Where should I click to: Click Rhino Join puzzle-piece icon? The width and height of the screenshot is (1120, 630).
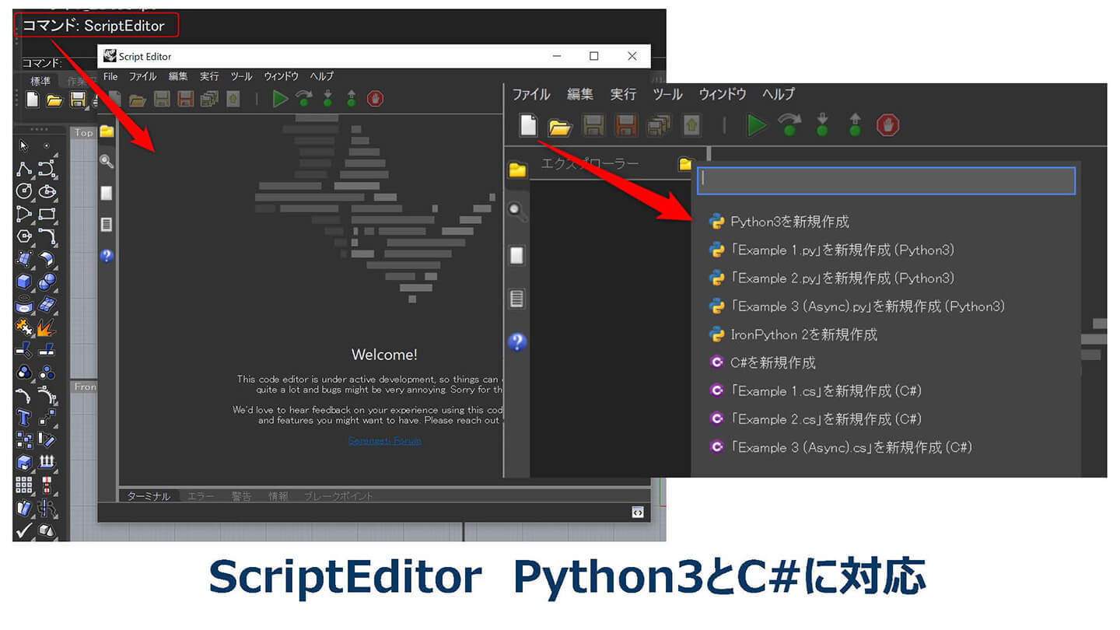tap(24, 326)
